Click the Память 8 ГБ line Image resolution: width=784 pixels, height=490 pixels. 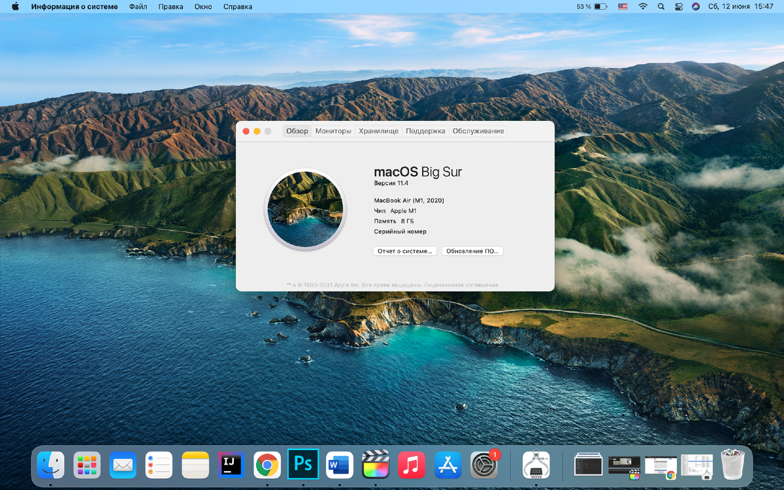394,221
